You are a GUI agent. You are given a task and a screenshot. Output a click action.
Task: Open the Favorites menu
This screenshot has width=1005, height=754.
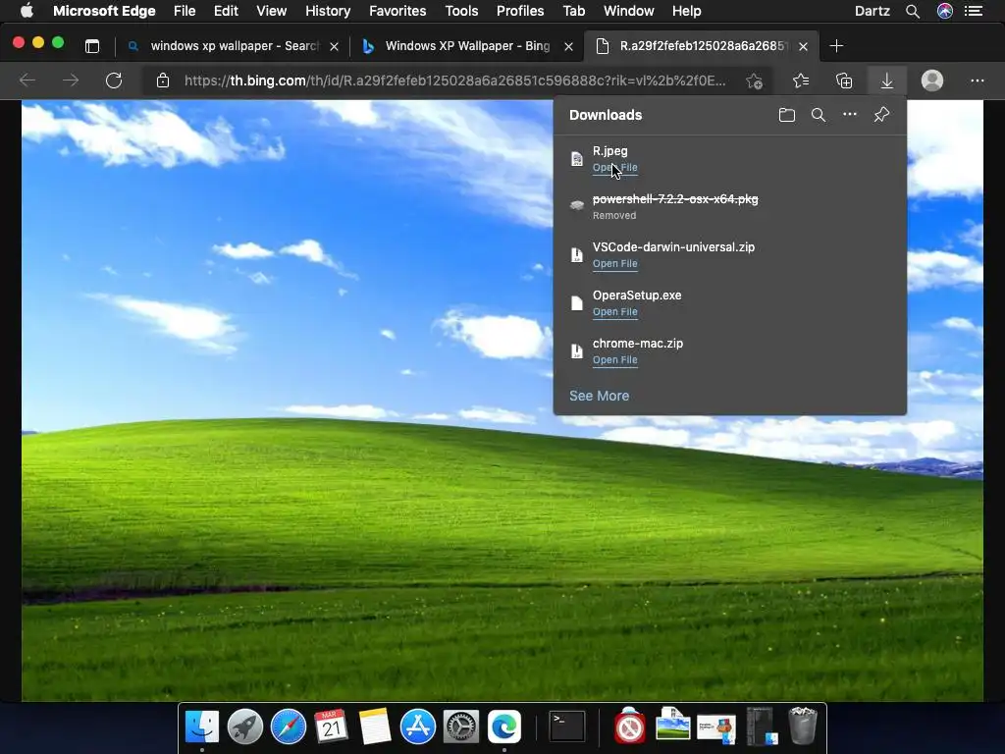pyautogui.click(x=397, y=11)
